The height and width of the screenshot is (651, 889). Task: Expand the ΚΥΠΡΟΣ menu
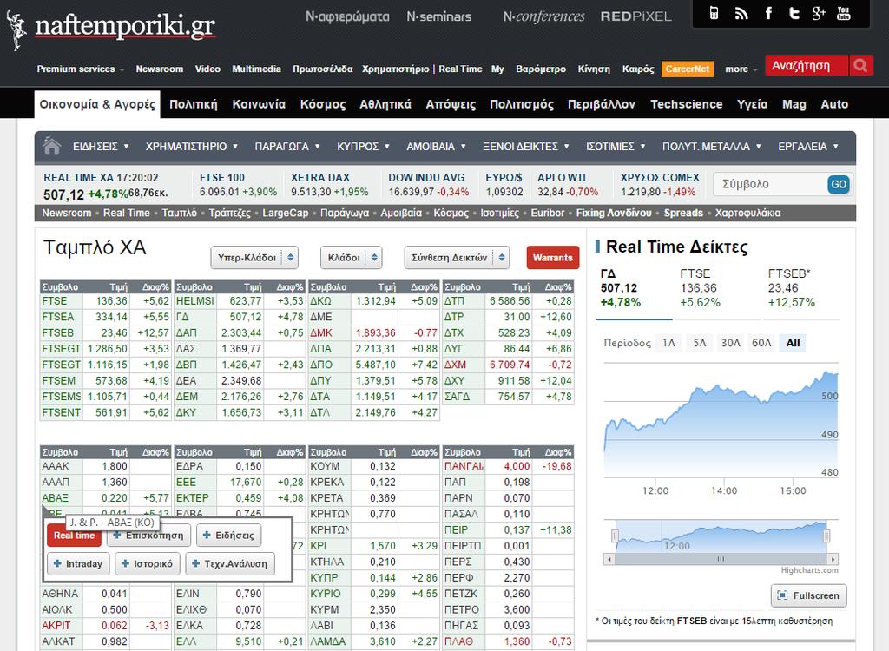[364, 147]
